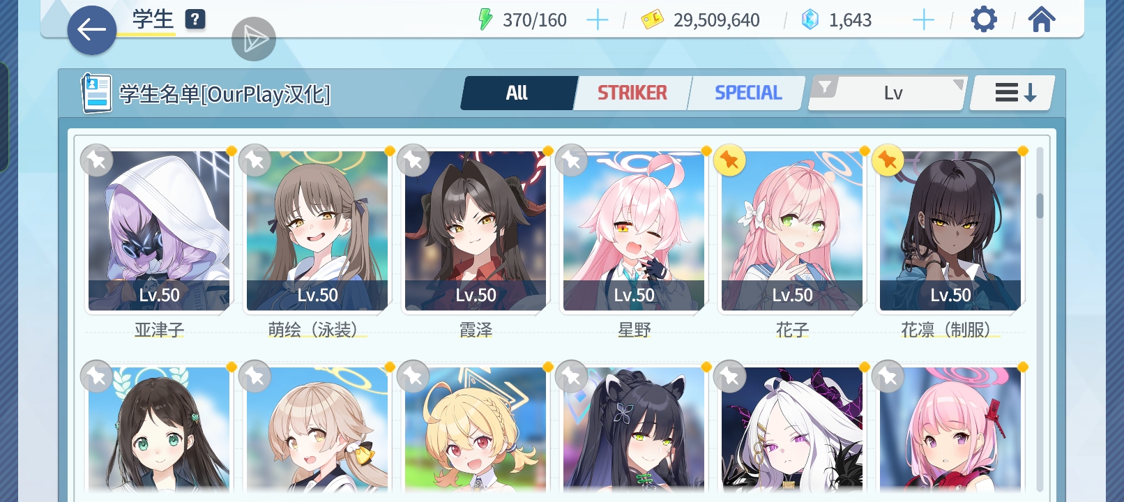Open the home screen via house icon
Screen dimensions: 1124x502
tap(1041, 20)
